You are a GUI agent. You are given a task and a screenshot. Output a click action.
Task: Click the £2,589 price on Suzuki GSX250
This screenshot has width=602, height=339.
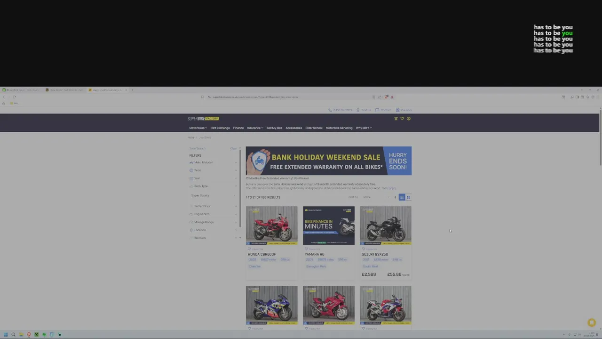point(369,274)
